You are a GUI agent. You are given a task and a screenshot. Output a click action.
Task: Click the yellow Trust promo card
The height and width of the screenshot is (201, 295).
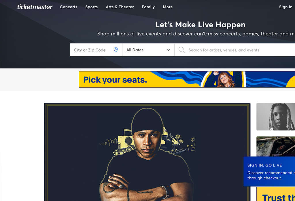click(x=276, y=194)
